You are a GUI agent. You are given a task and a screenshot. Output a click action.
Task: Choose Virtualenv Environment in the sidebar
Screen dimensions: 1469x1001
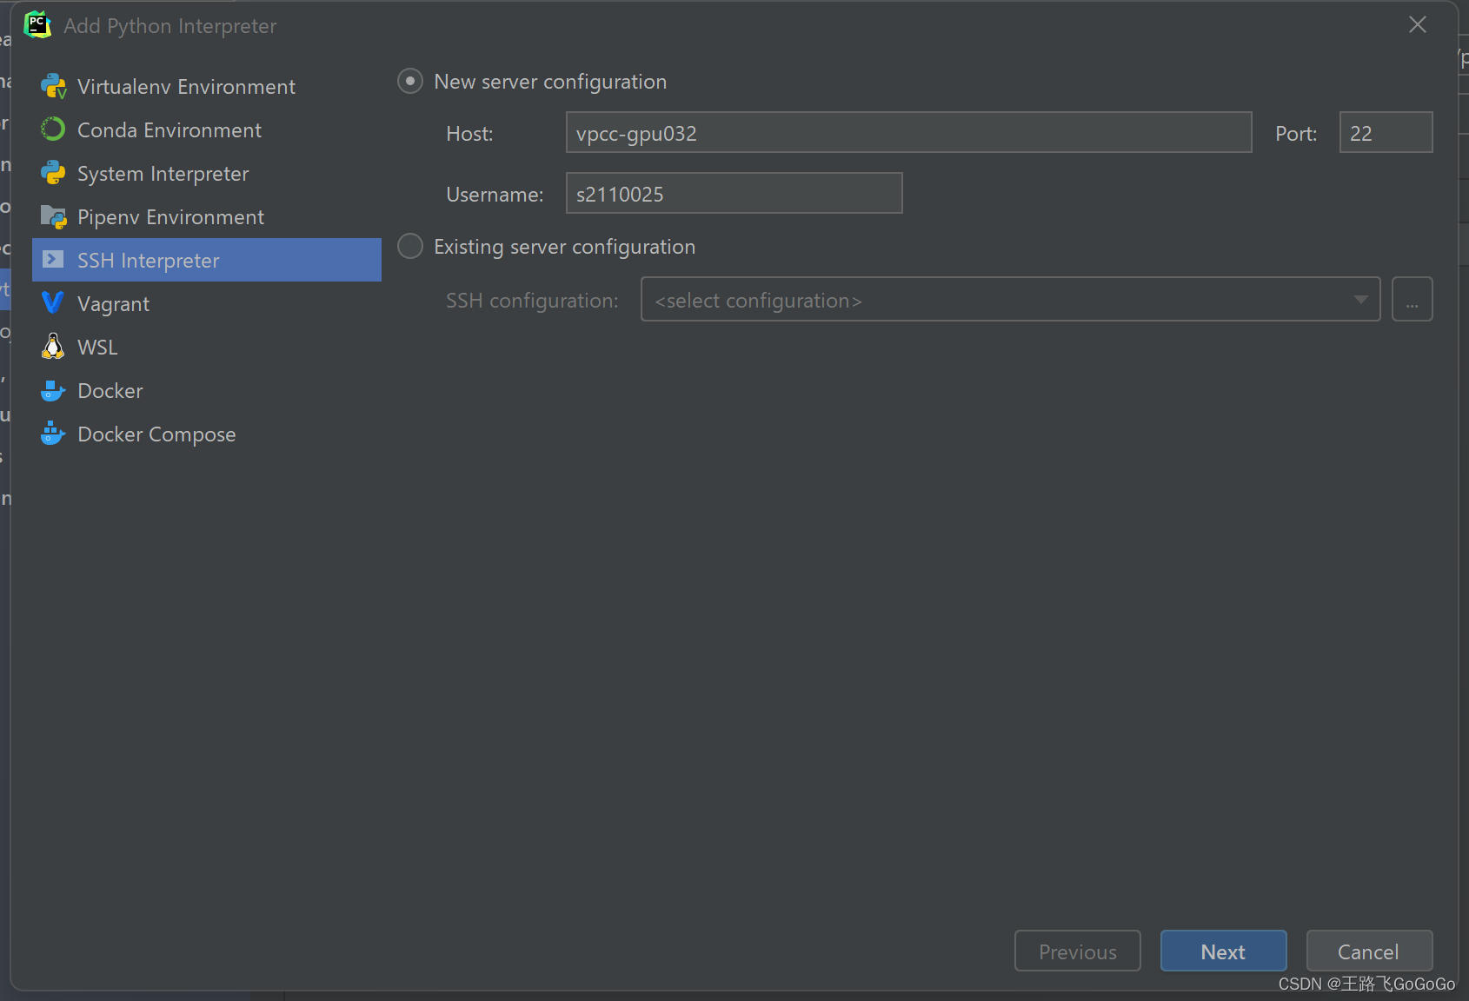tap(207, 86)
